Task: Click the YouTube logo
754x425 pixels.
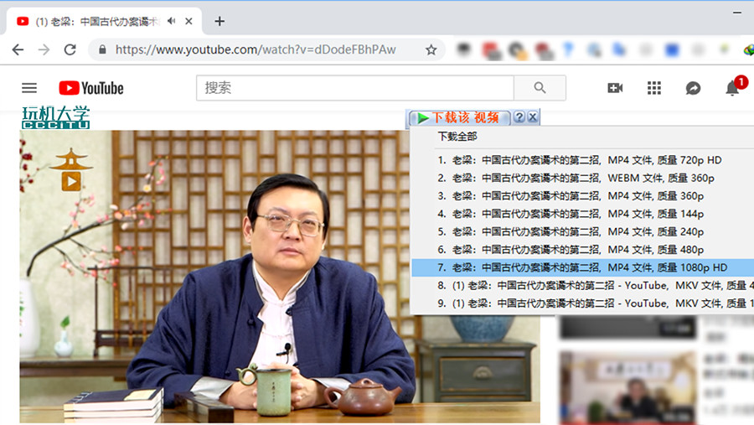Action: pyautogui.click(x=90, y=88)
